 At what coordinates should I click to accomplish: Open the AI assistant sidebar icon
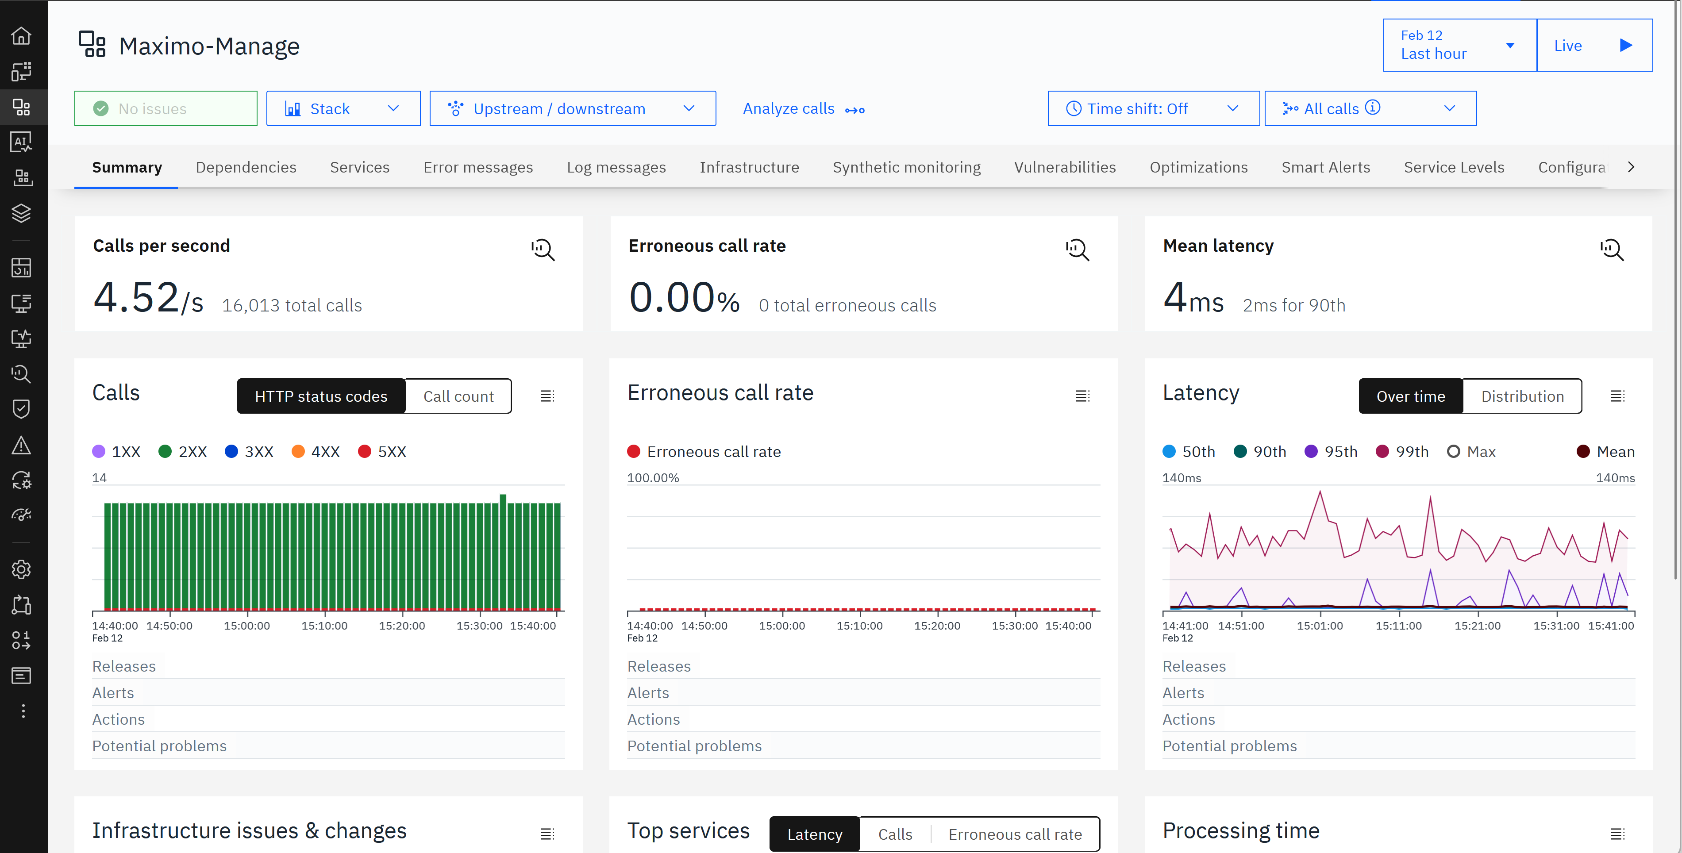click(22, 142)
